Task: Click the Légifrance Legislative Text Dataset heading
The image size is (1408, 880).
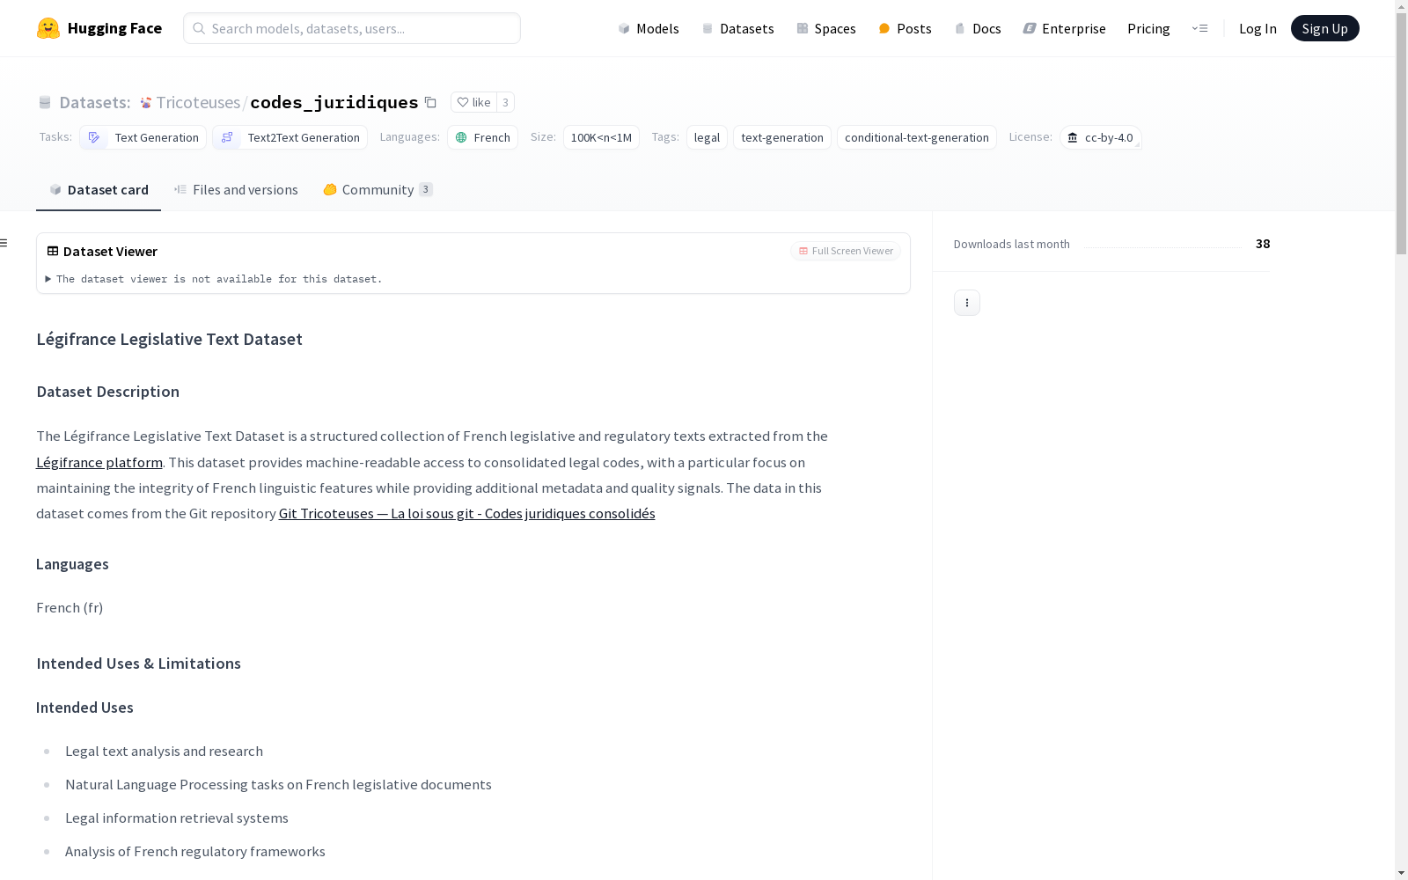Action: pyautogui.click(x=169, y=339)
